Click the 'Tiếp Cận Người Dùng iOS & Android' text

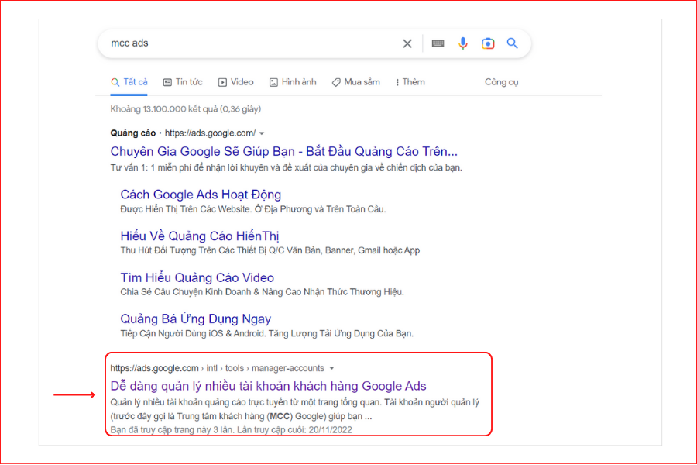[x=266, y=333]
